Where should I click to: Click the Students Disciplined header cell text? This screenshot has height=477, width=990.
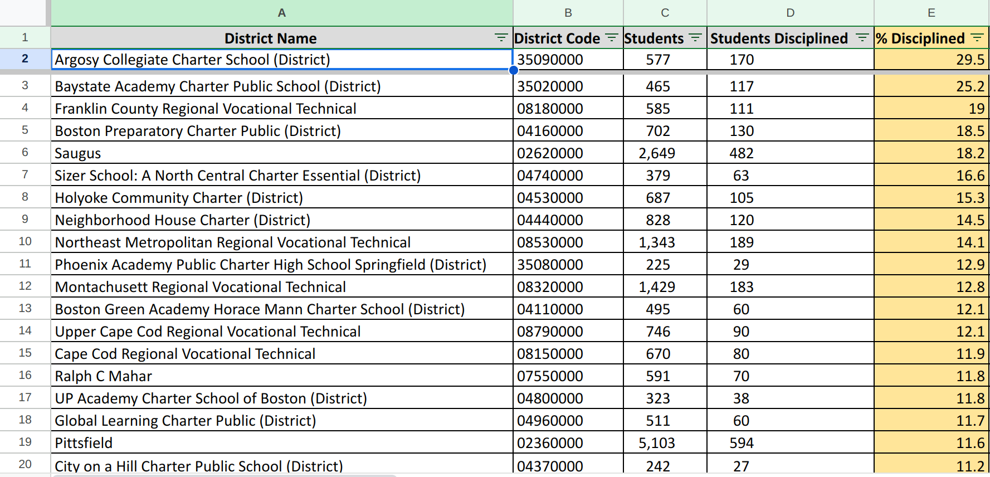pos(779,38)
